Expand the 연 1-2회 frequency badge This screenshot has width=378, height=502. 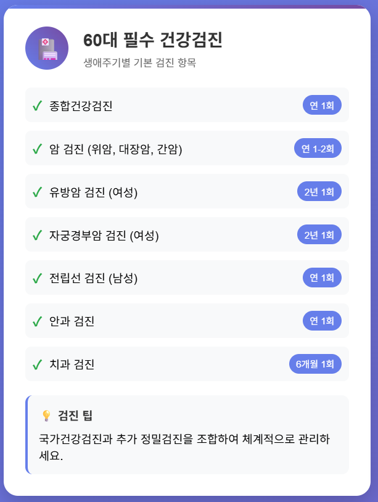click(319, 148)
